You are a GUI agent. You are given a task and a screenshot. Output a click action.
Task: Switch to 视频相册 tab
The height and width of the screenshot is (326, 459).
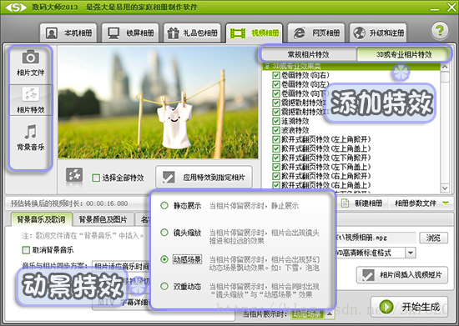254,33
